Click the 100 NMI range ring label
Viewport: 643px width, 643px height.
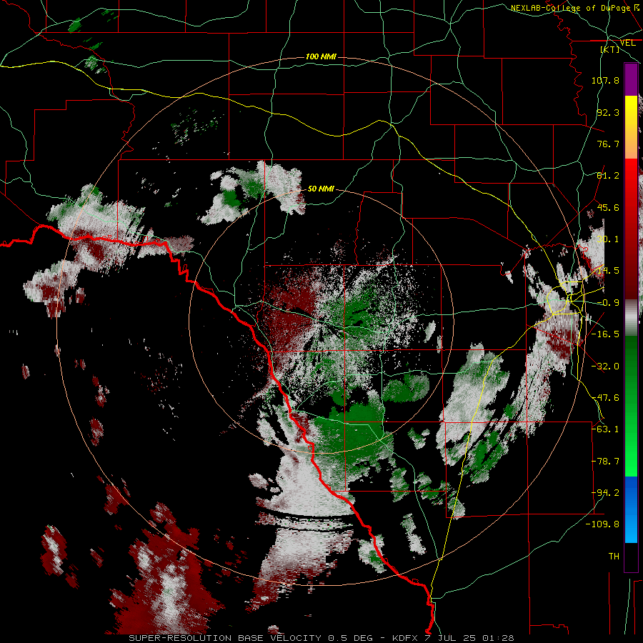coord(321,56)
